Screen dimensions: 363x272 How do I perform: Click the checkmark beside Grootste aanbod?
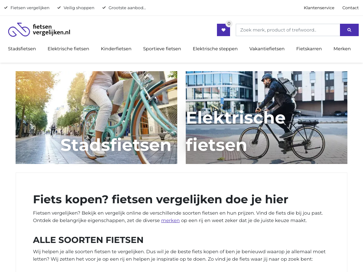point(104,8)
